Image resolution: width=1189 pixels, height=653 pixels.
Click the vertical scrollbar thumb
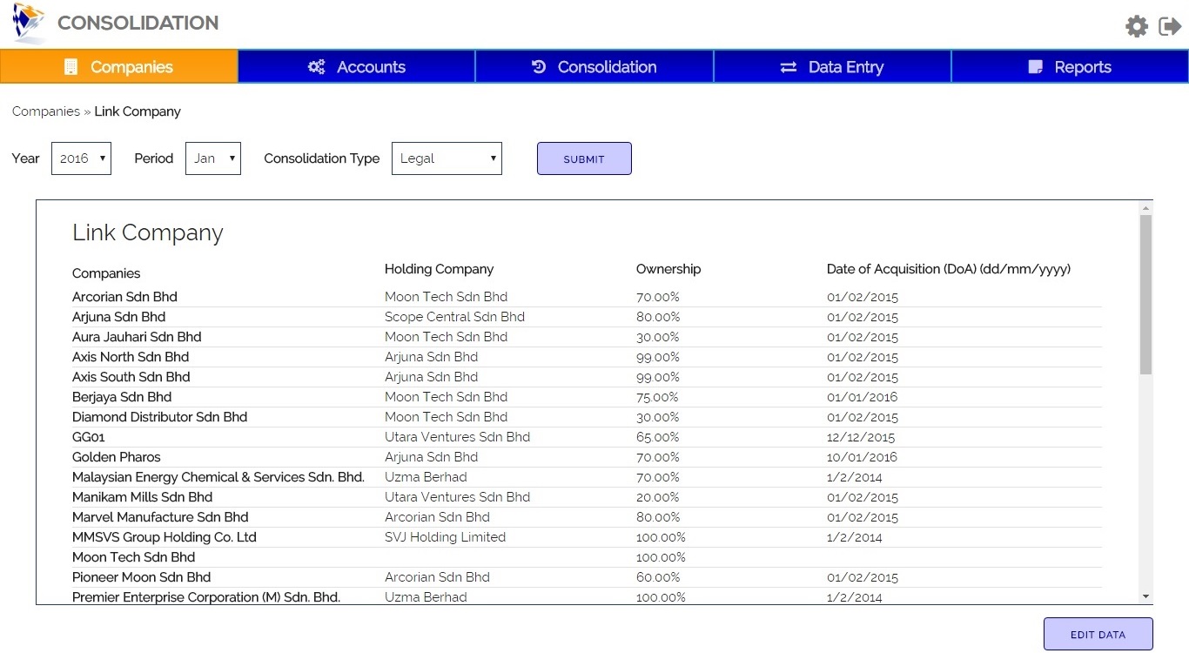pos(1145,294)
